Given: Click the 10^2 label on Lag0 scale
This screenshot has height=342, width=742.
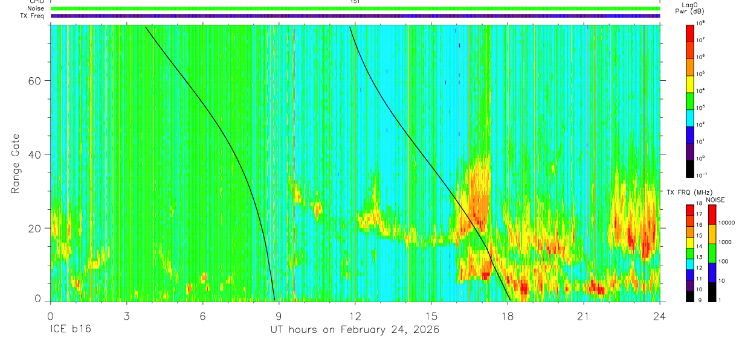Looking at the screenshot, I should tap(702, 124).
